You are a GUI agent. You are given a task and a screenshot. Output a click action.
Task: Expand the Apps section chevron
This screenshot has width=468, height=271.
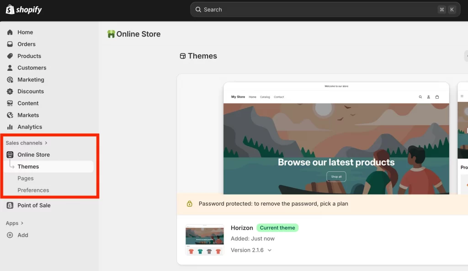click(22, 223)
